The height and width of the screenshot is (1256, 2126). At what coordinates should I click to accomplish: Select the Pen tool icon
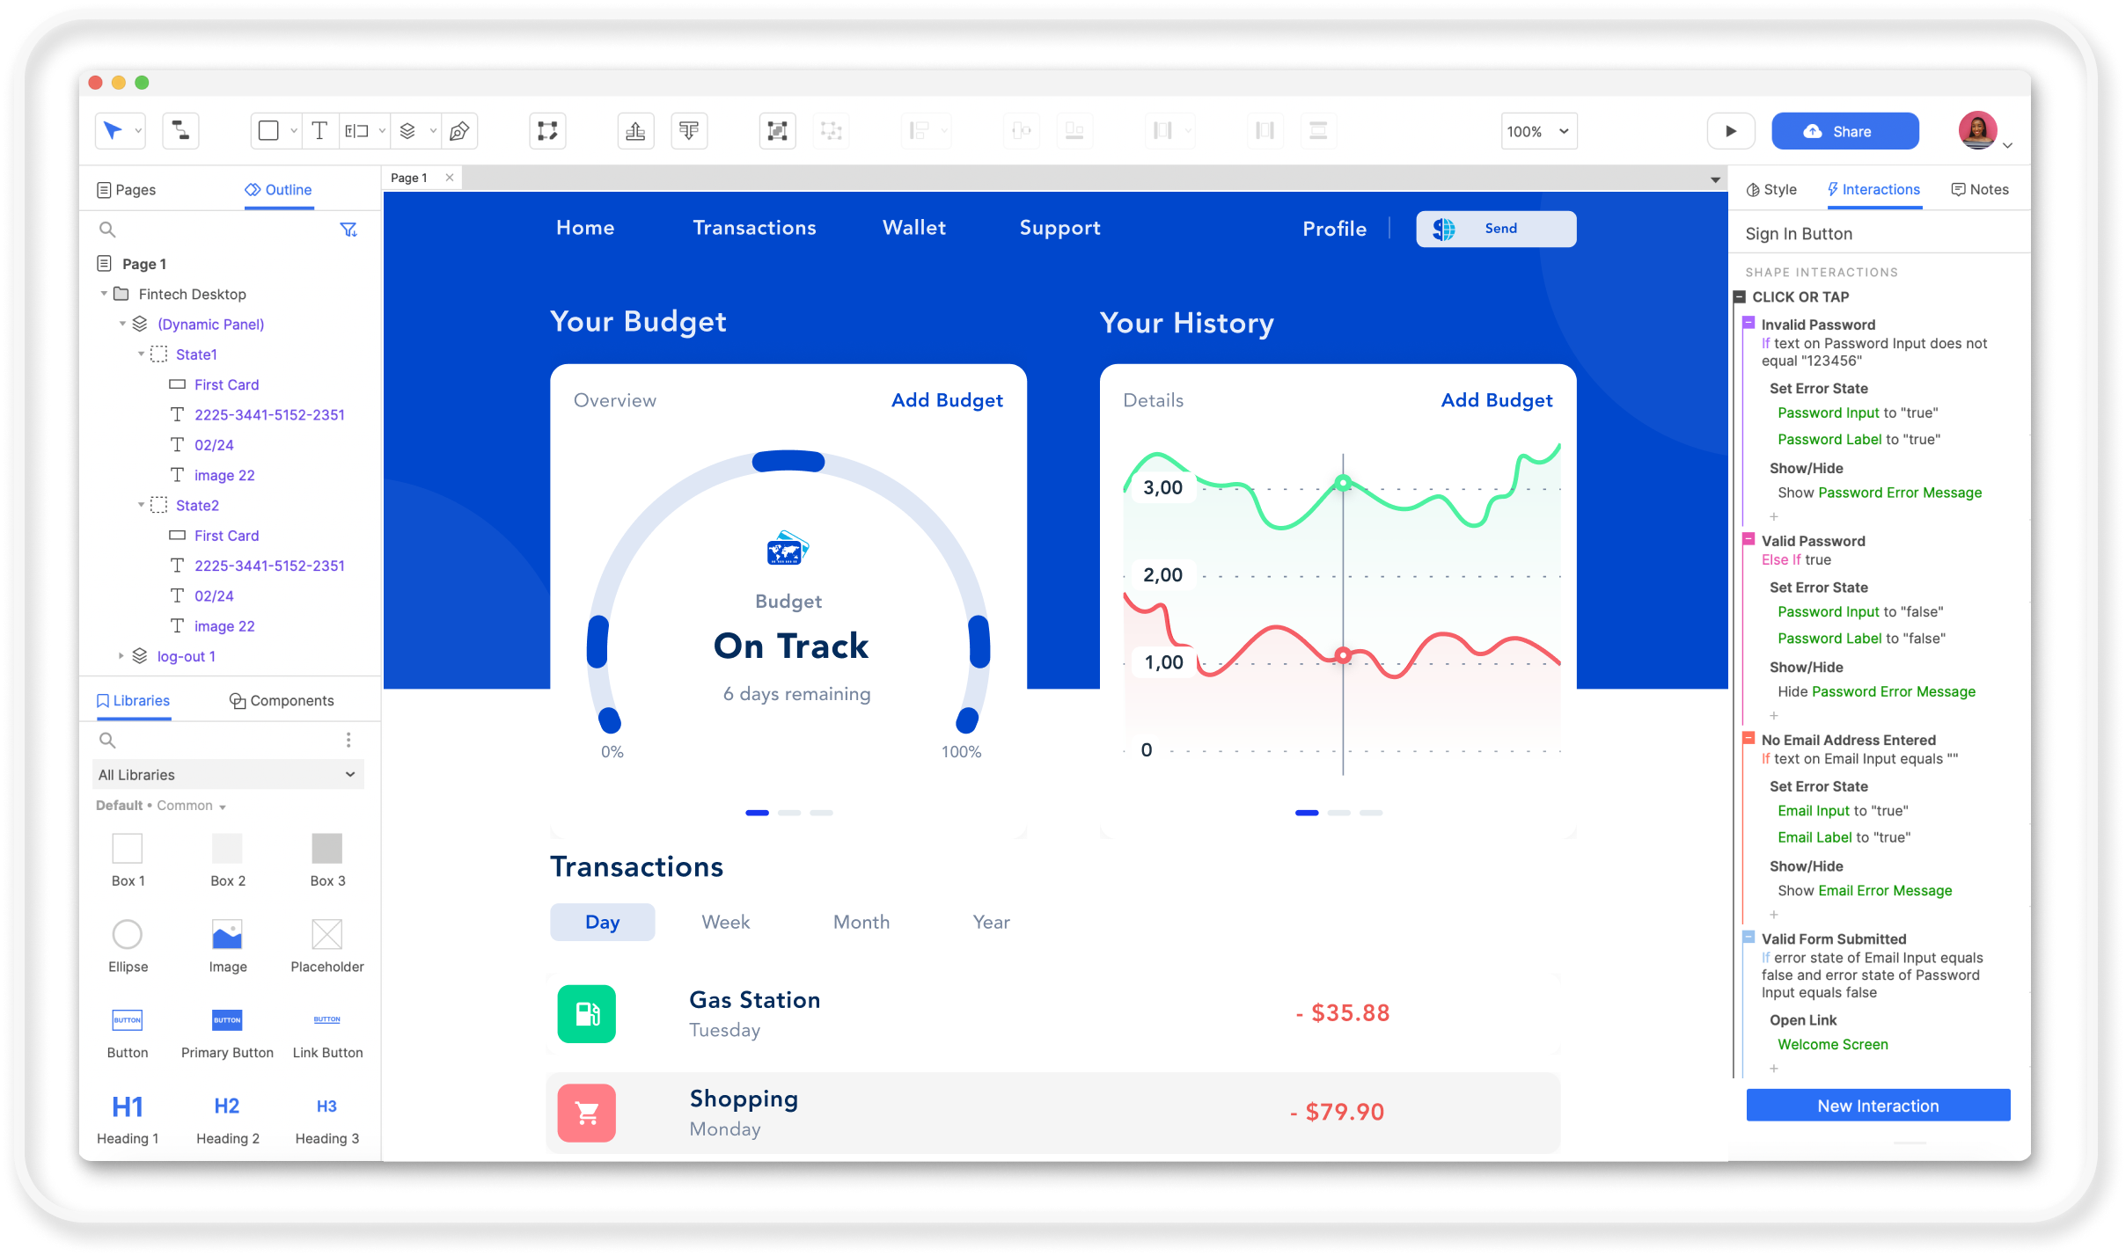(x=464, y=130)
